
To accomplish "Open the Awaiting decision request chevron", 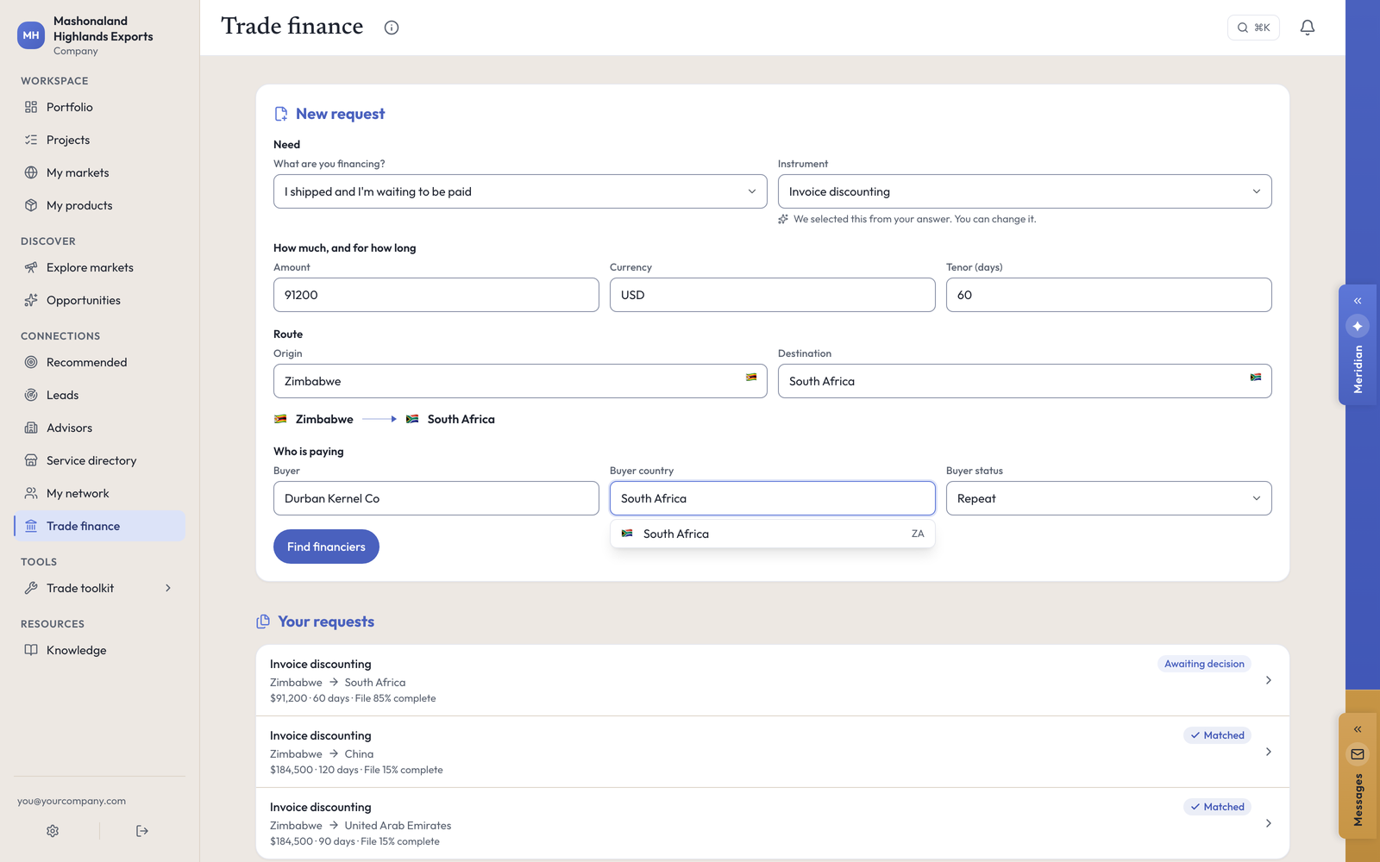I will tap(1268, 680).
